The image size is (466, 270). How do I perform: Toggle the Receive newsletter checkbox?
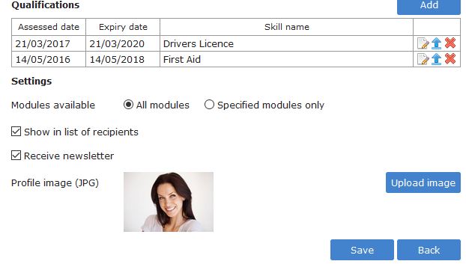(x=16, y=155)
